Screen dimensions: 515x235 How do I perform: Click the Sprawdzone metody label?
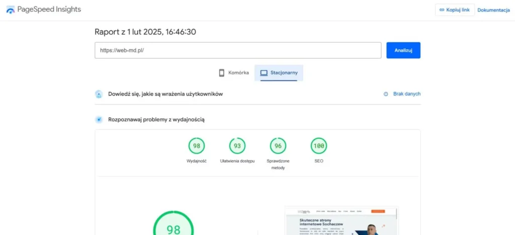click(278, 165)
